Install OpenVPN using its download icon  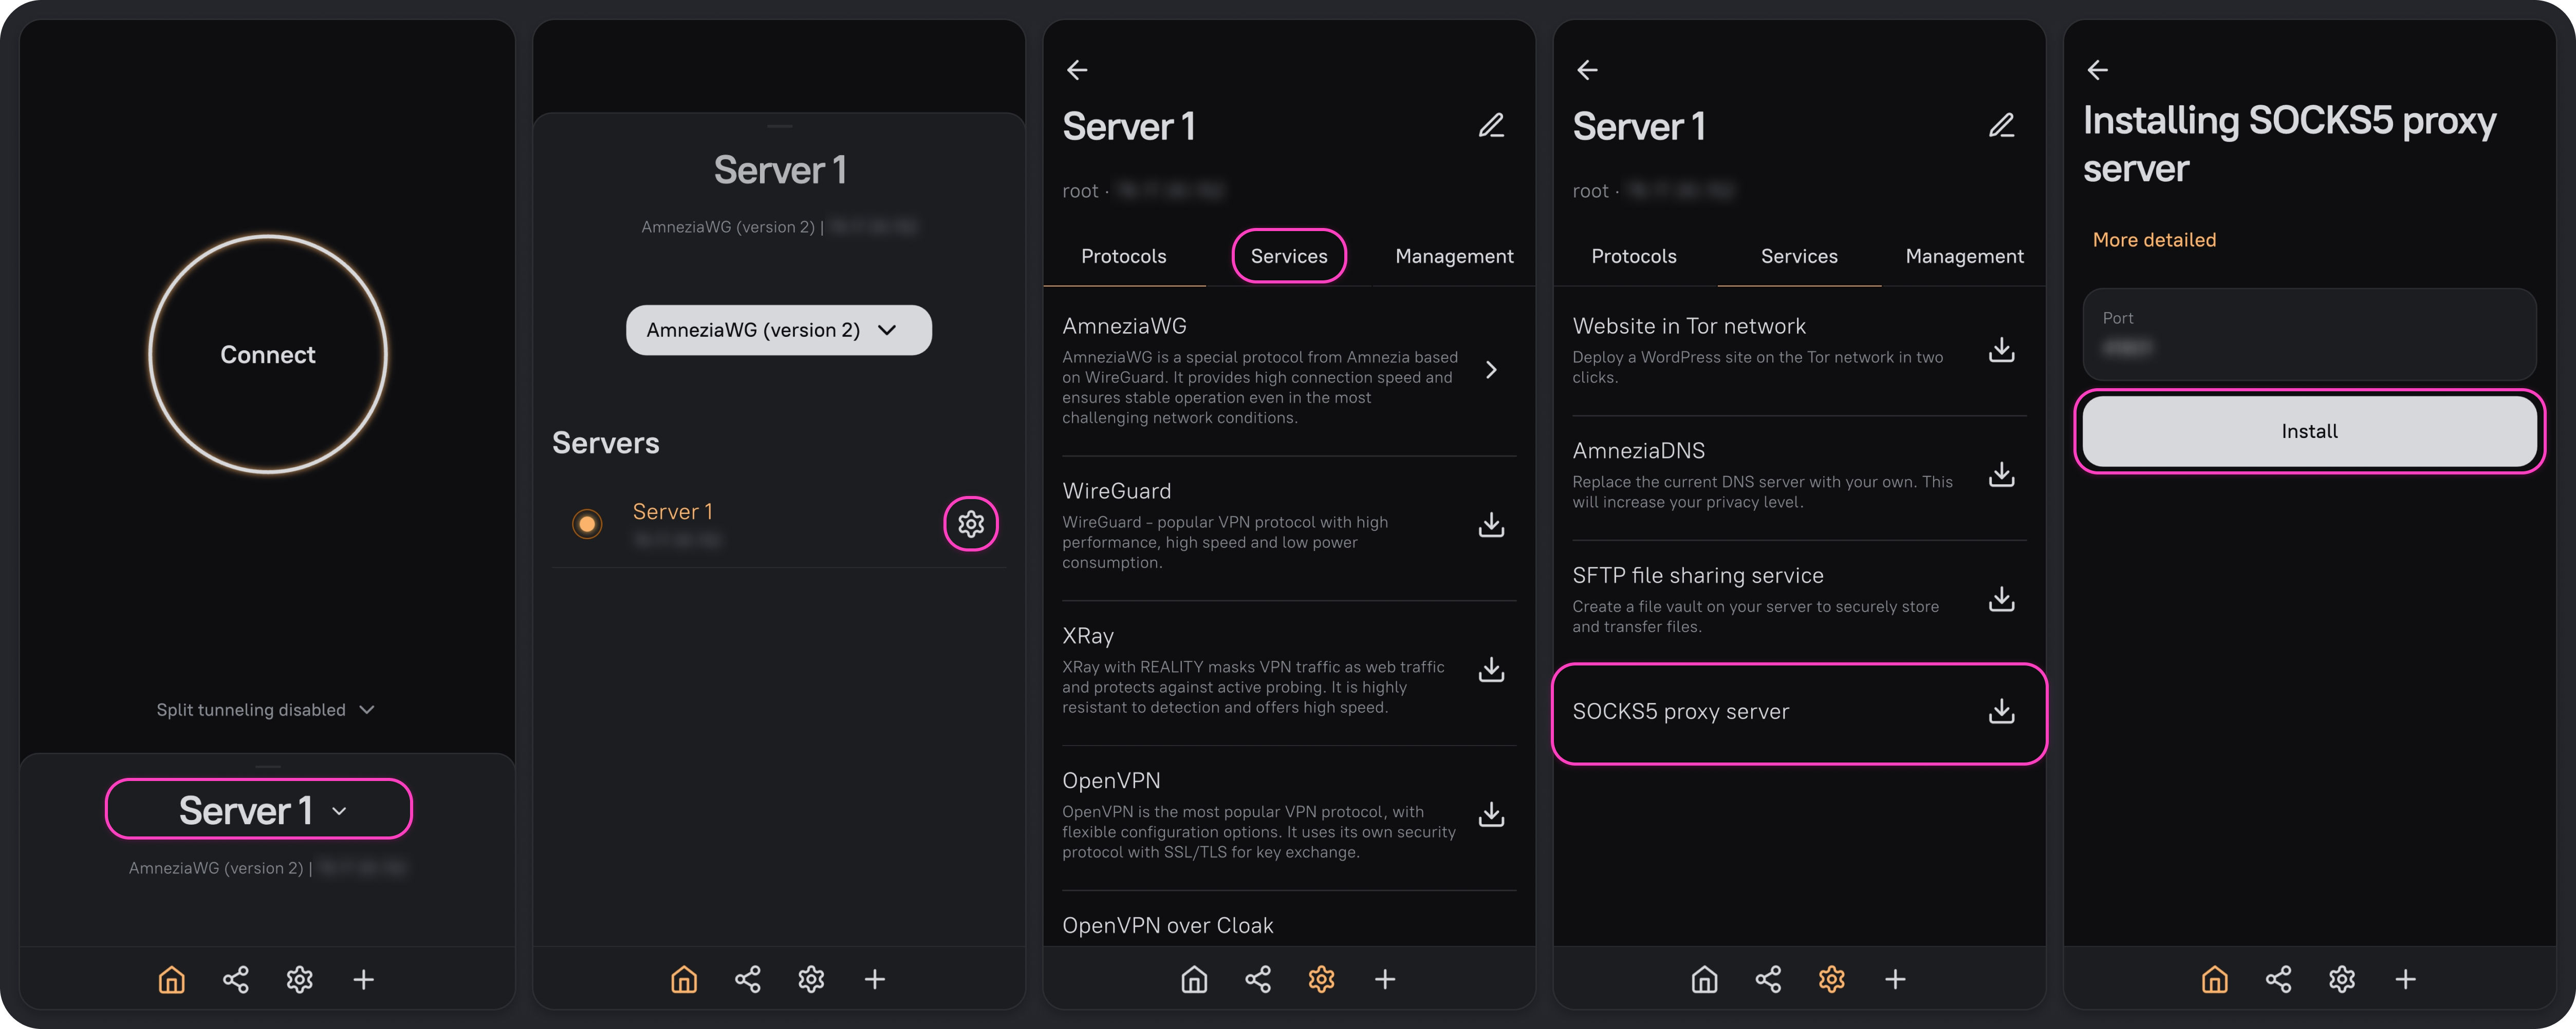coord(1491,814)
